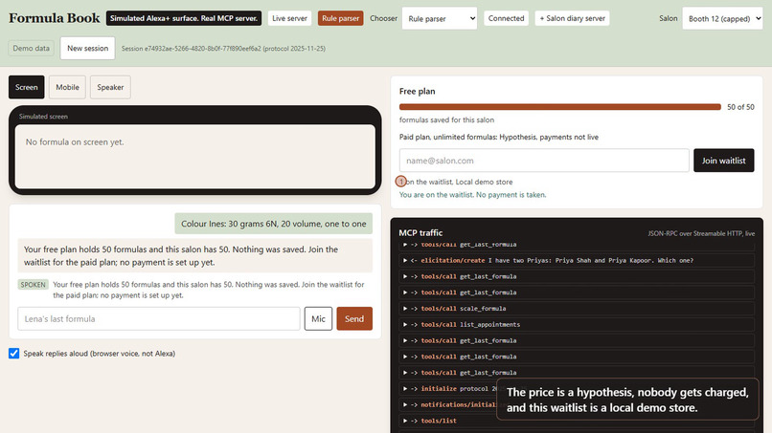
Task: Switch to the Screen tab
Action: pos(27,87)
